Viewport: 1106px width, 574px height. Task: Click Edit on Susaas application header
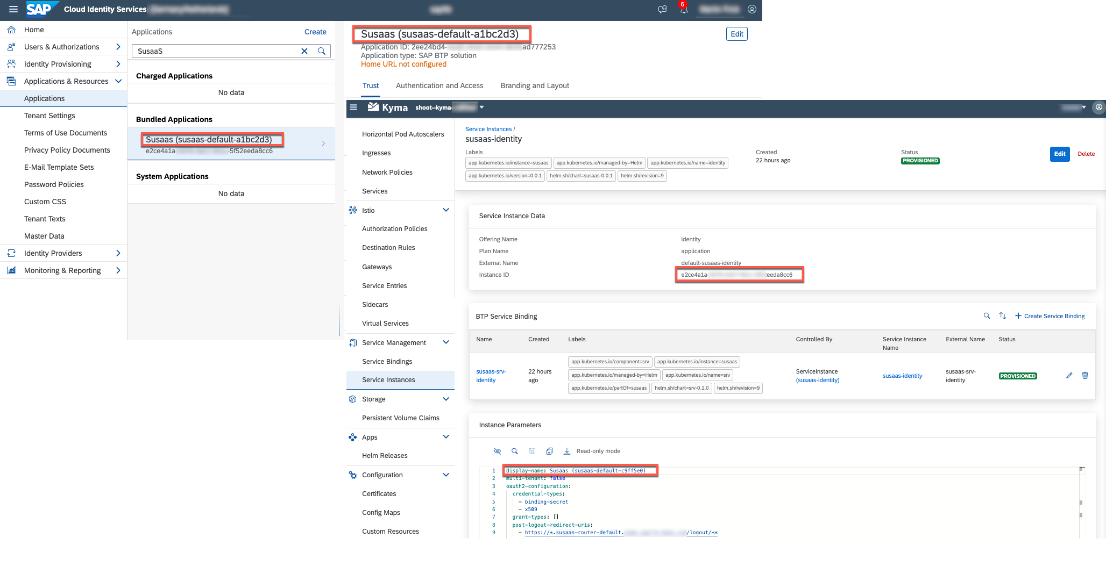[737, 34]
